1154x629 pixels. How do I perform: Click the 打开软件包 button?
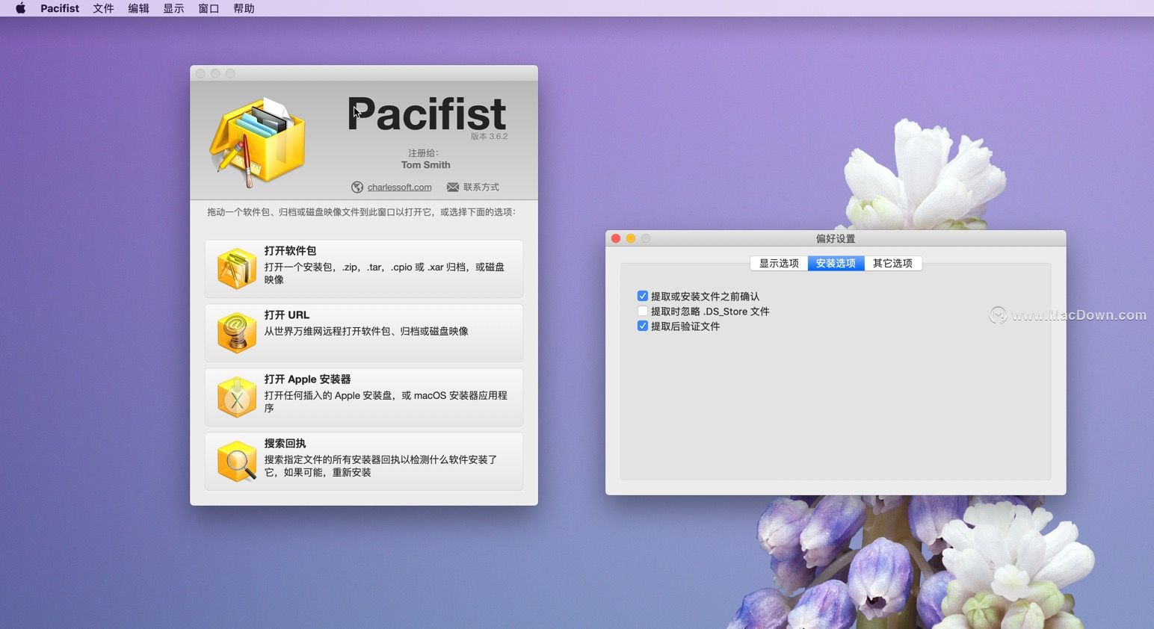(364, 269)
